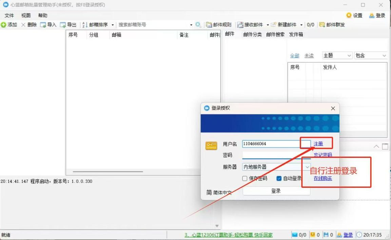Click the 未读 filter link
Image resolution: width=391 pixels, height=240 pixels.
click(x=309, y=56)
